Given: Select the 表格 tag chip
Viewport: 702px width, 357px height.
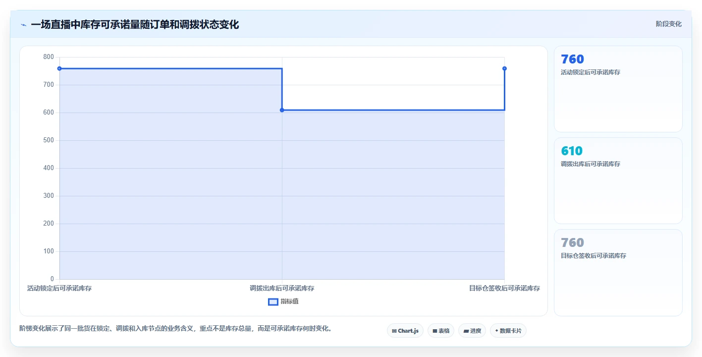Looking at the screenshot, I should [441, 331].
